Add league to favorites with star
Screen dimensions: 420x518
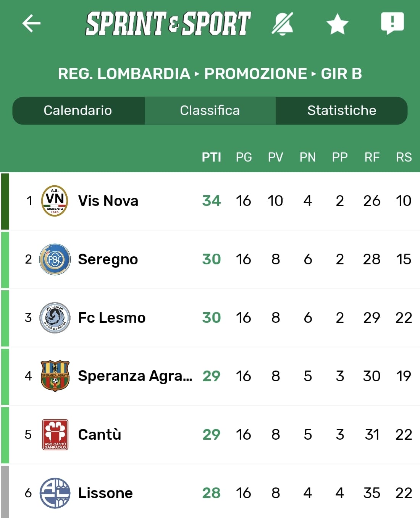click(337, 24)
